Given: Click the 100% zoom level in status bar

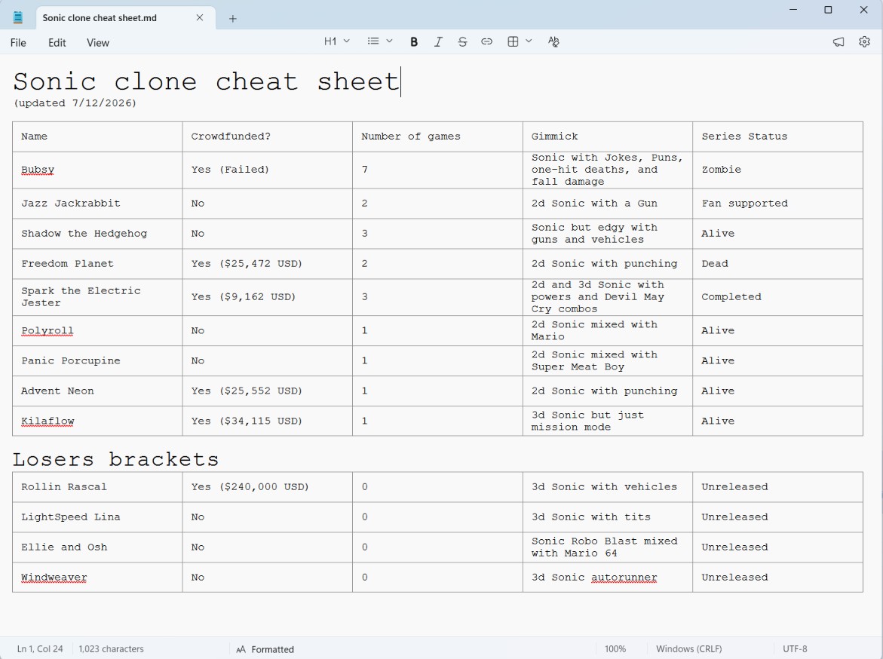Looking at the screenshot, I should 615,649.
